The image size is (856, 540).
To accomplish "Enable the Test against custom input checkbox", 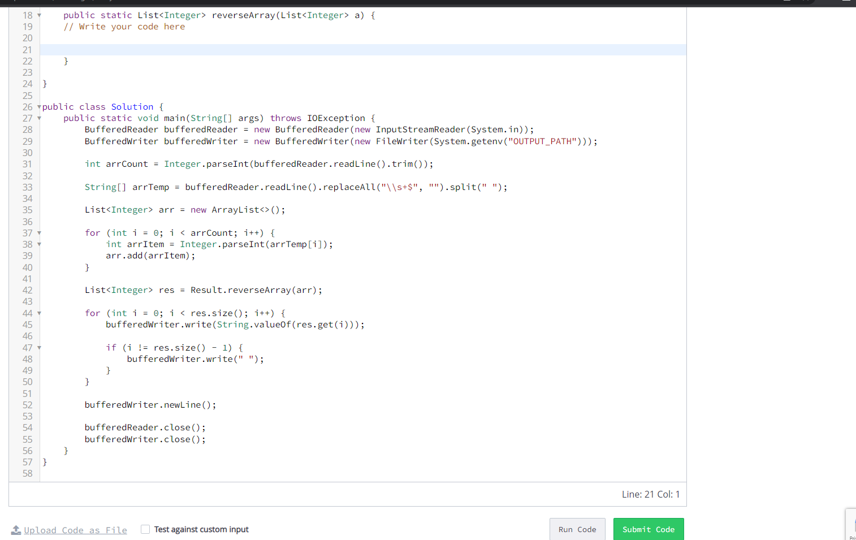I will click(145, 529).
